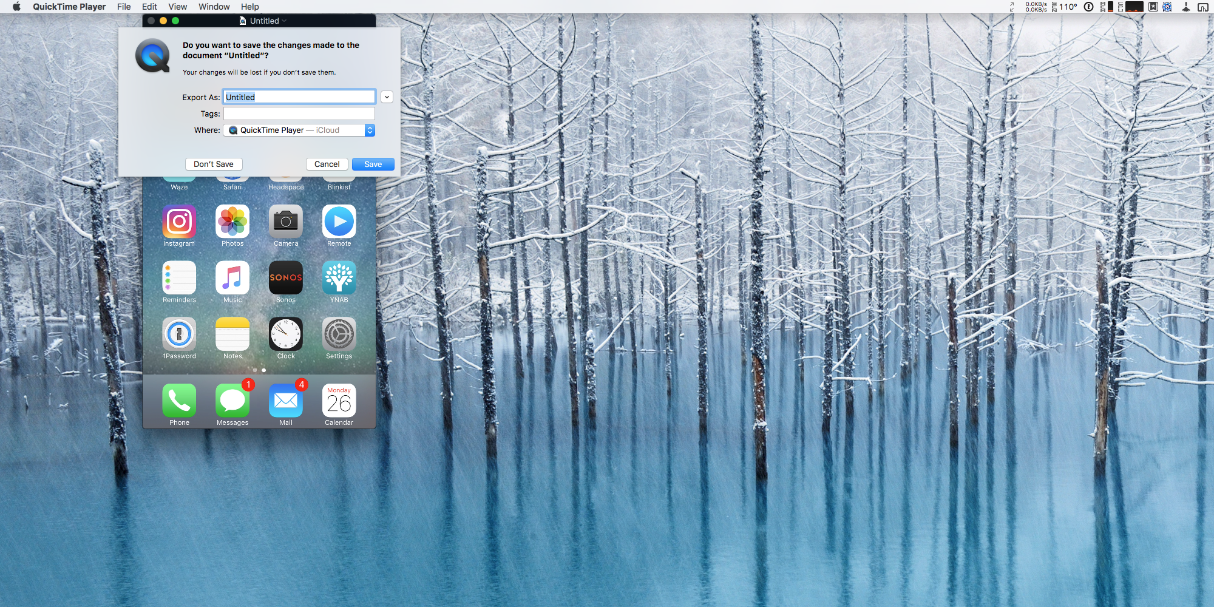Screen dimensions: 1214x607
Task: Click the Don't Save button
Action: click(x=214, y=164)
